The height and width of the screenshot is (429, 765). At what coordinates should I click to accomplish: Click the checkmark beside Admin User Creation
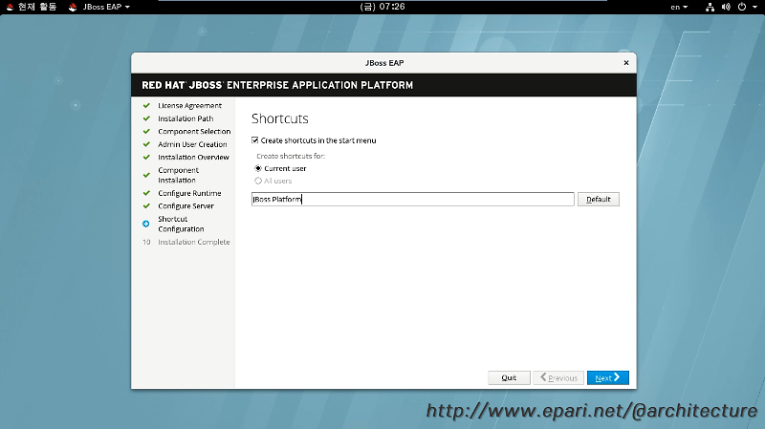(146, 144)
